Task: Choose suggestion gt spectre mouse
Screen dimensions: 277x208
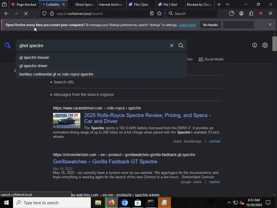Action: click(x=101, y=57)
